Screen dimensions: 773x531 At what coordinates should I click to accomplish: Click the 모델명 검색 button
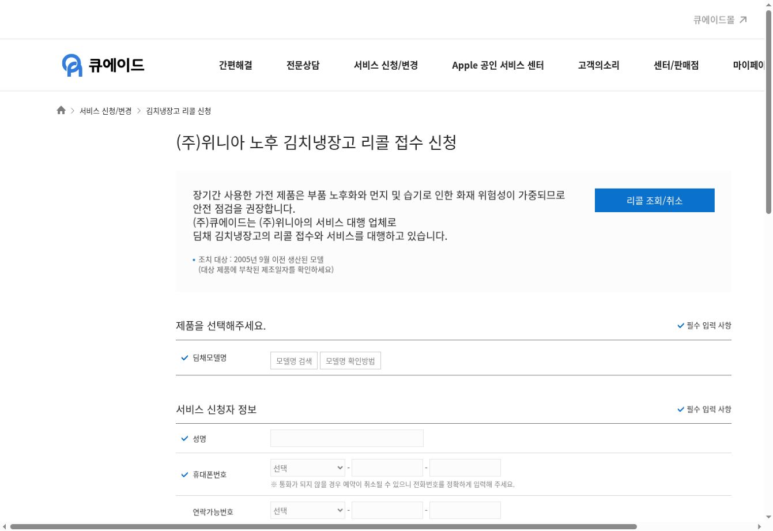pyautogui.click(x=294, y=361)
